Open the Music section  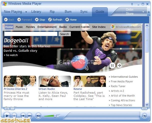click(x=19, y=27)
